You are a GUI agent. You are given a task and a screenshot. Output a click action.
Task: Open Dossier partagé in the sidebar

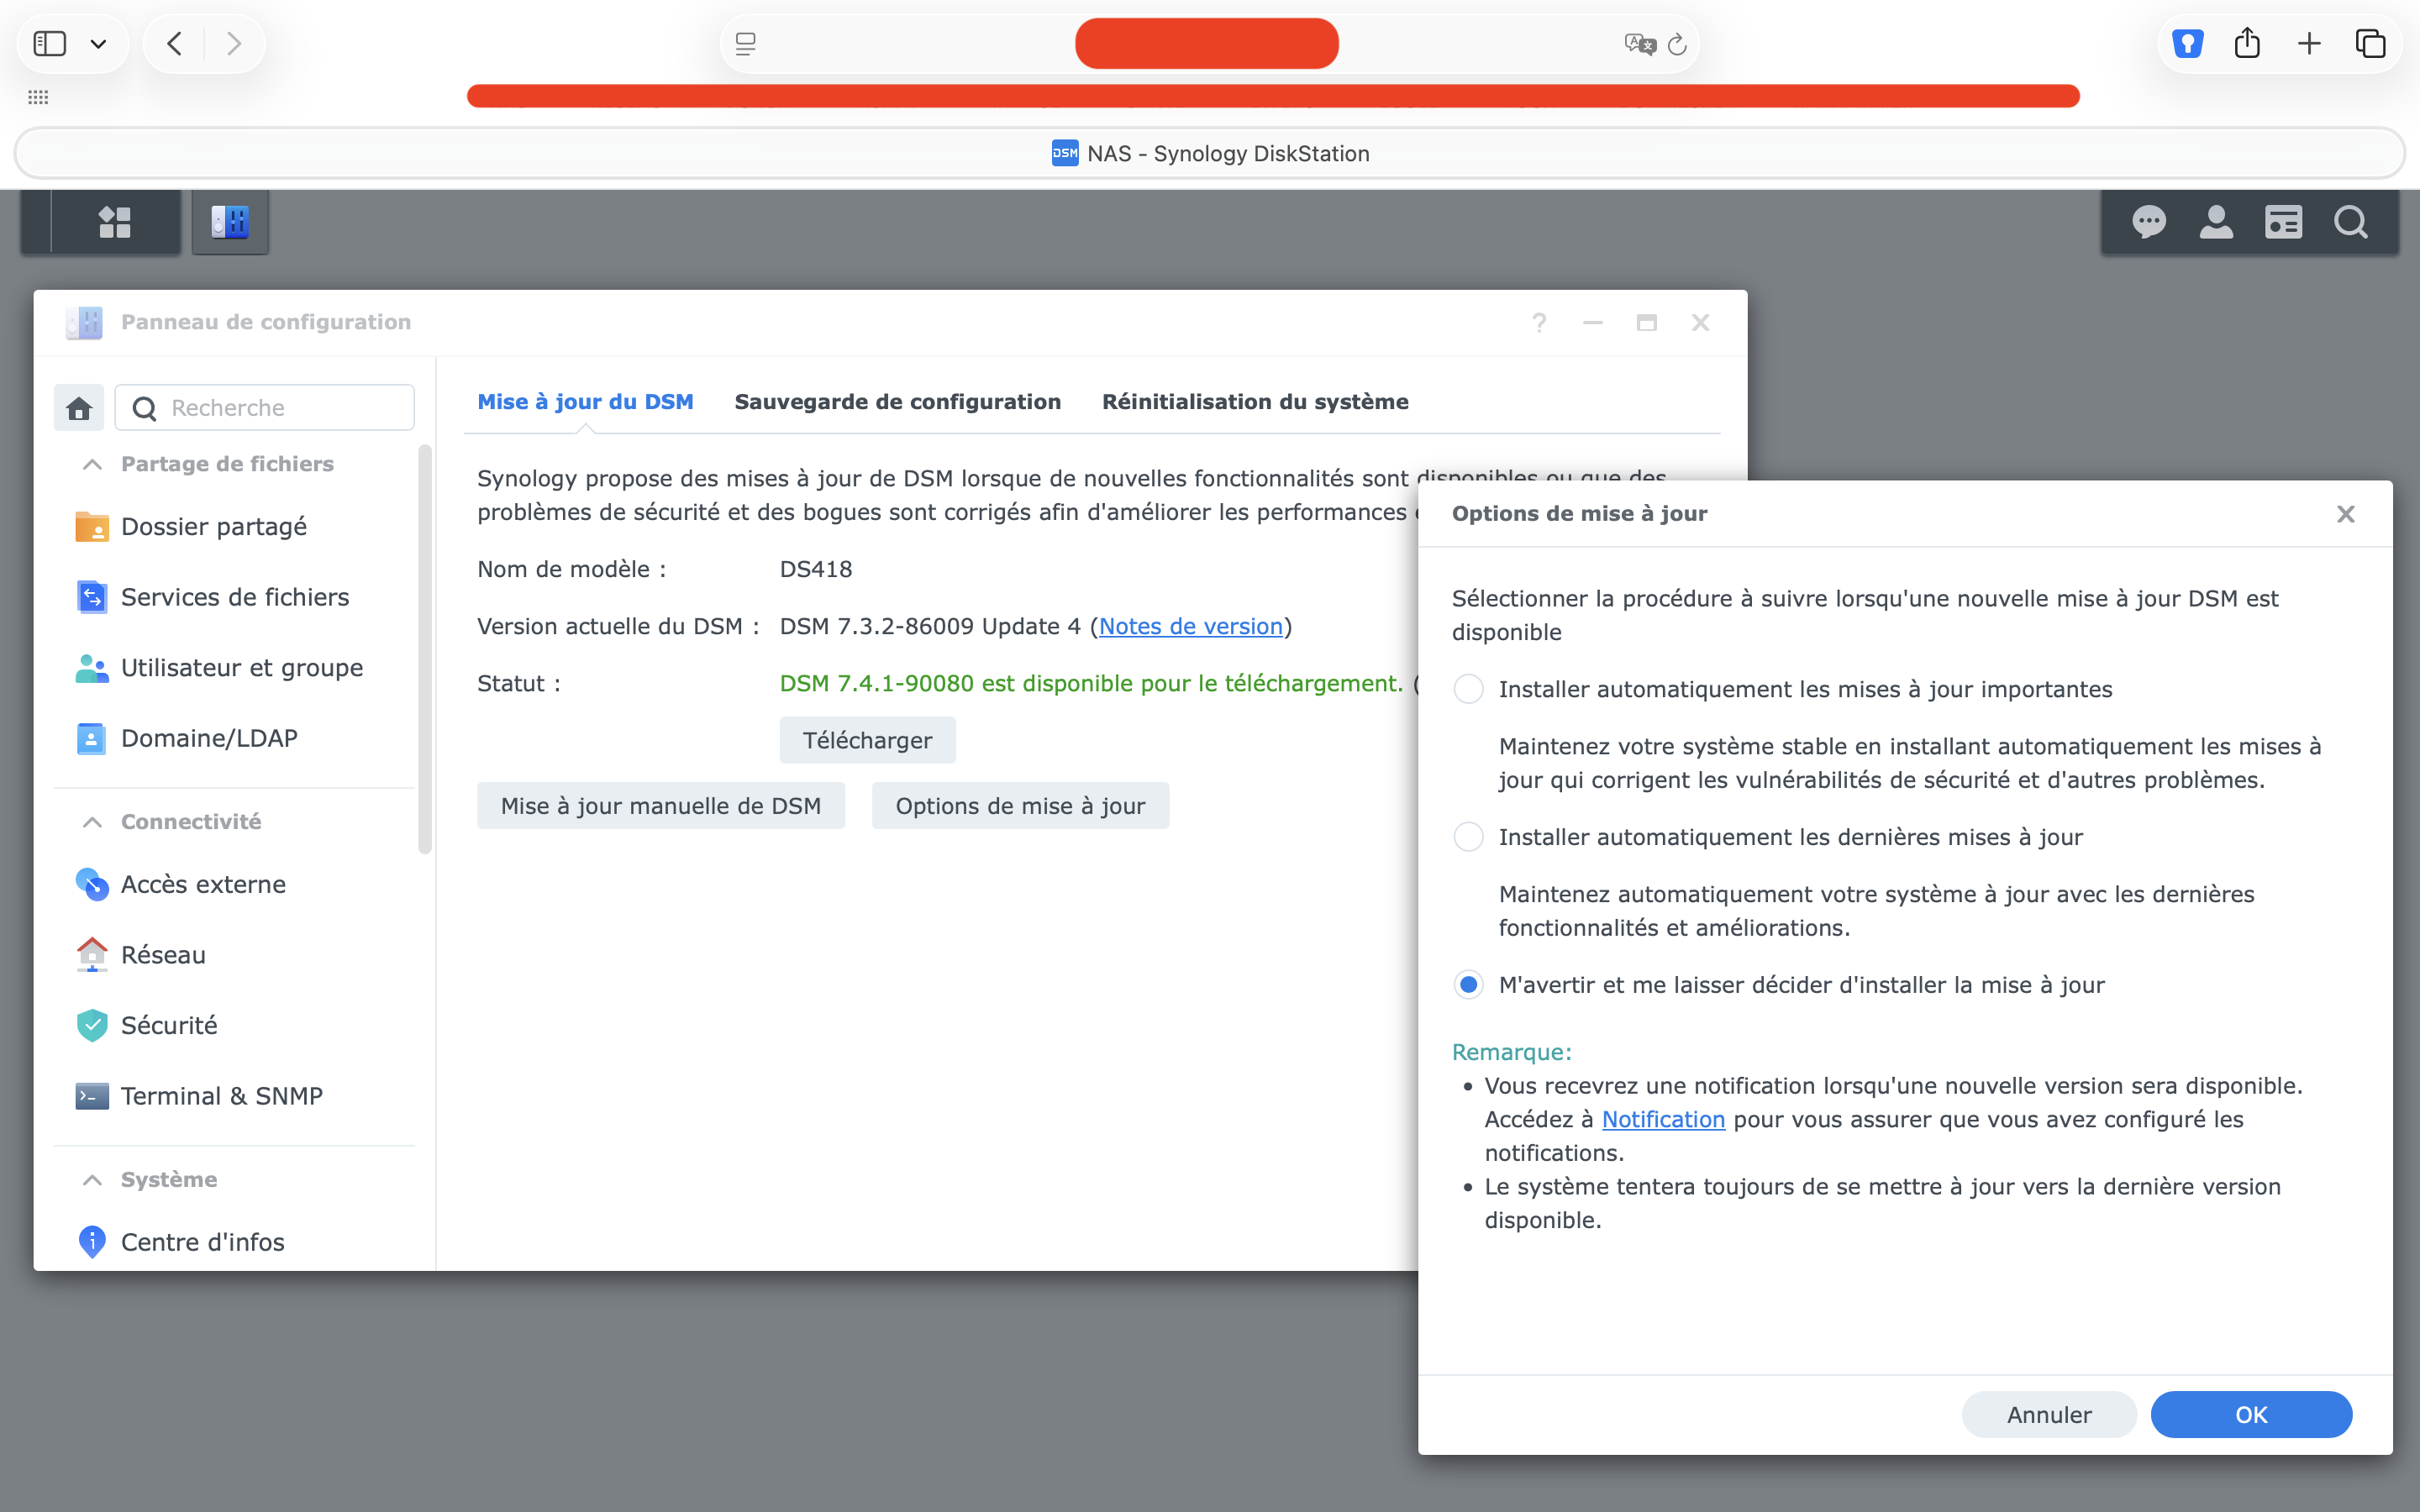click(214, 526)
